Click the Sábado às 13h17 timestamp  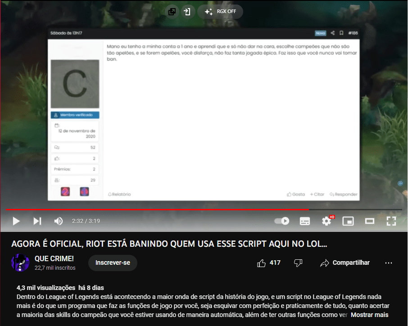pos(66,33)
